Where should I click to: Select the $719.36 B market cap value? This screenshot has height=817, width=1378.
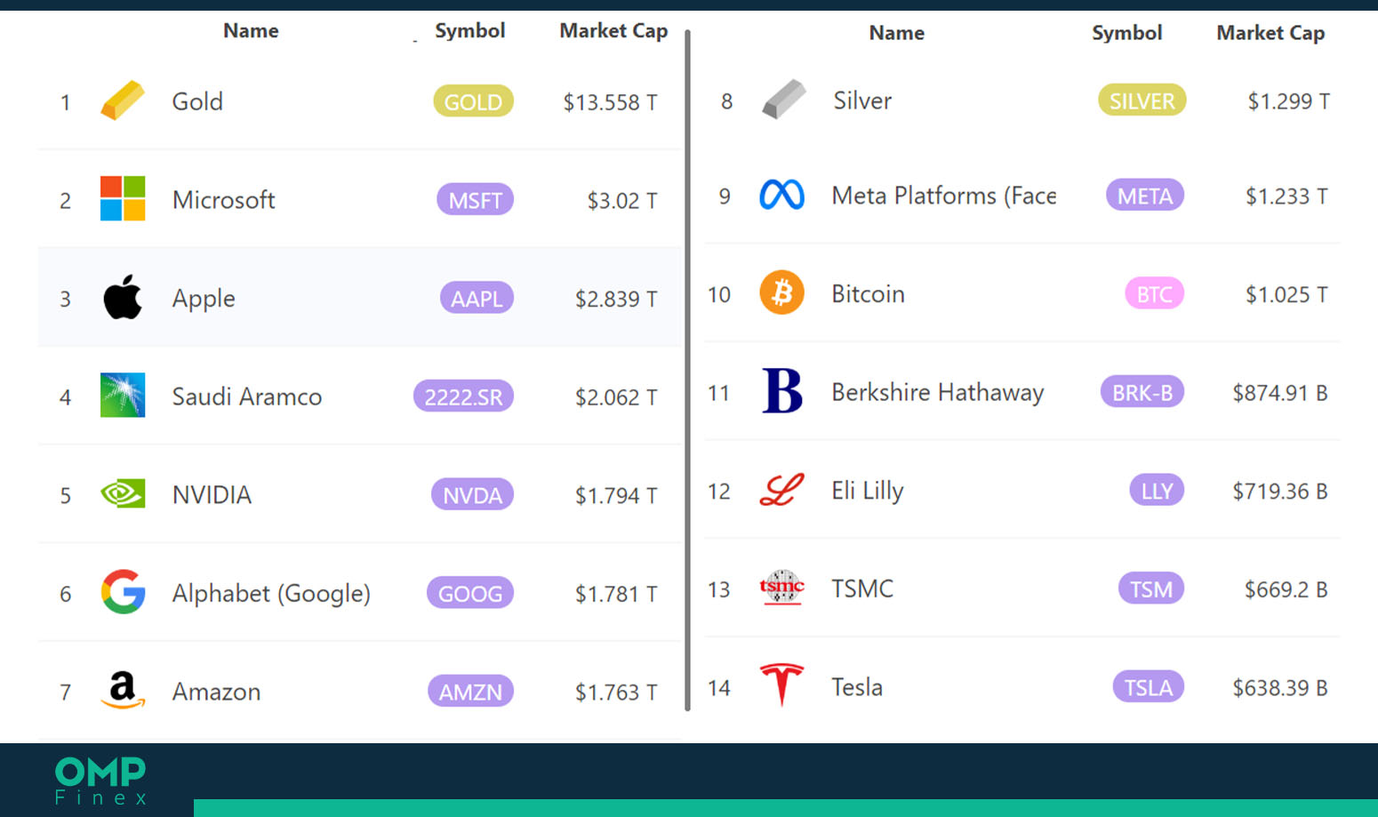coord(1280,491)
